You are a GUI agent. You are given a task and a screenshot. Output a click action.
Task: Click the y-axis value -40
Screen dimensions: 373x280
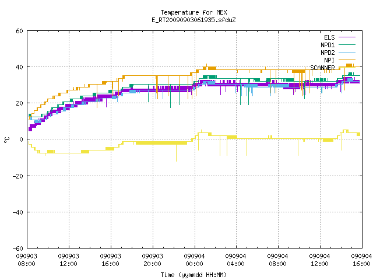click(x=18, y=212)
